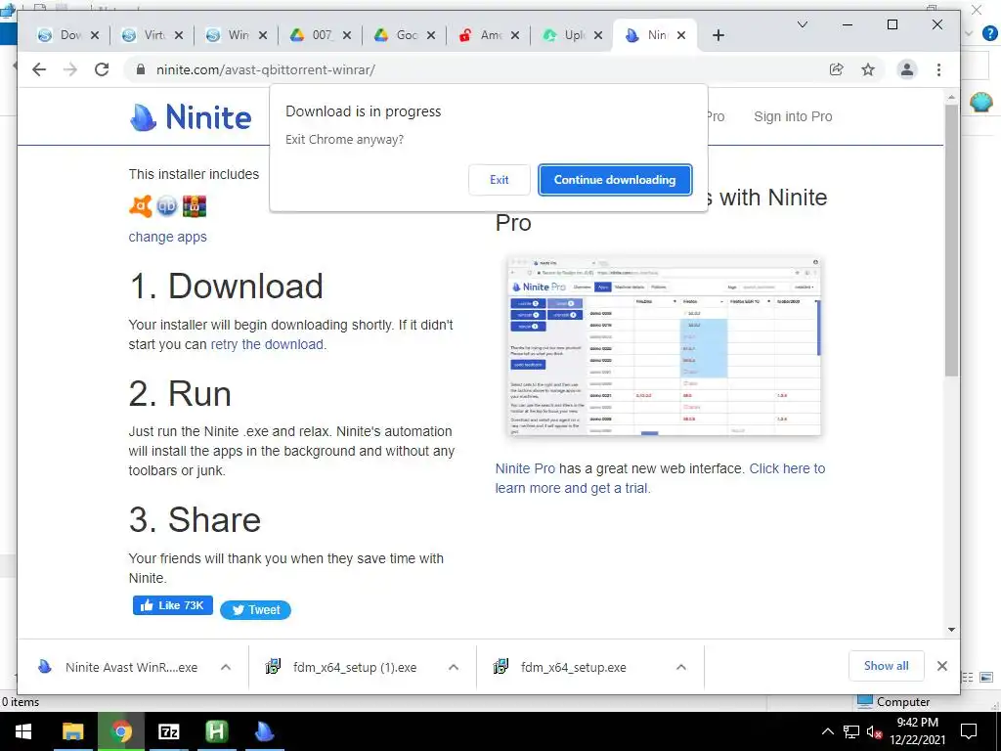Show hidden system tray icons
The height and width of the screenshot is (751, 1001).
coord(827,731)
